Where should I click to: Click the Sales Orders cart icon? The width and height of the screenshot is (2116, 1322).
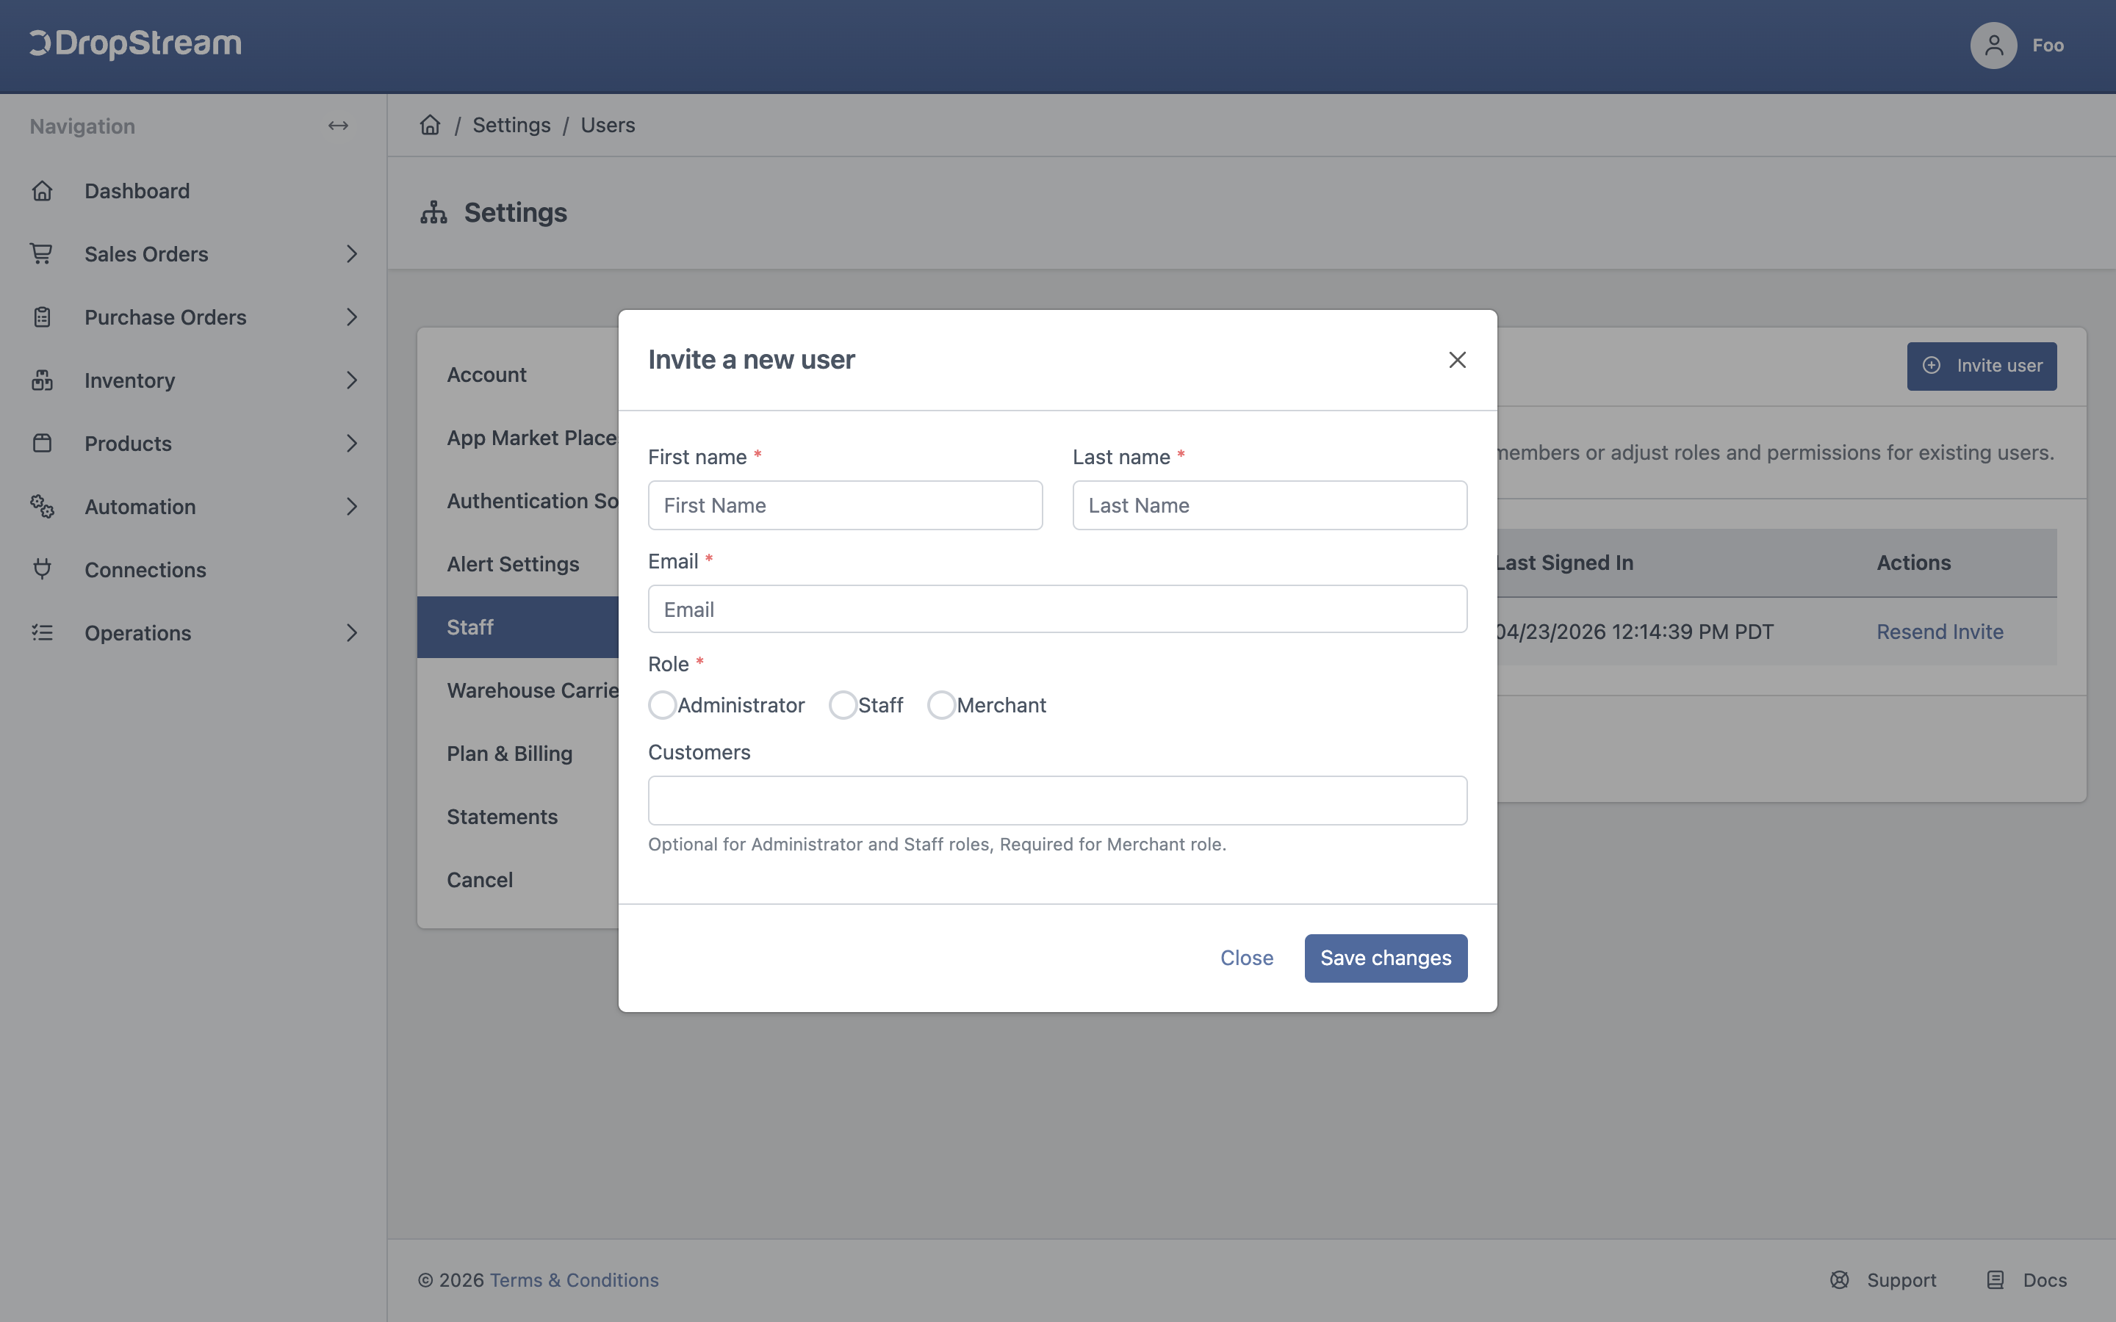tap(42, 253)
